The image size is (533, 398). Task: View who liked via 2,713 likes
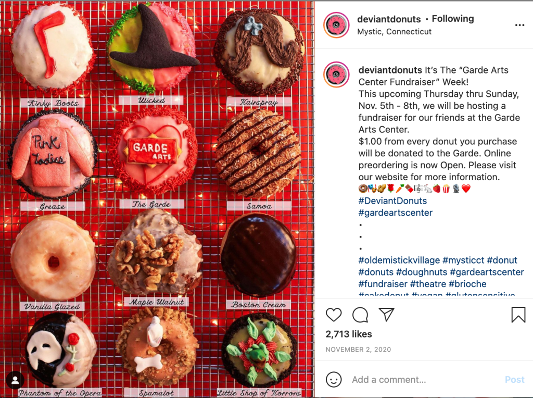click(x=348, y=334)
